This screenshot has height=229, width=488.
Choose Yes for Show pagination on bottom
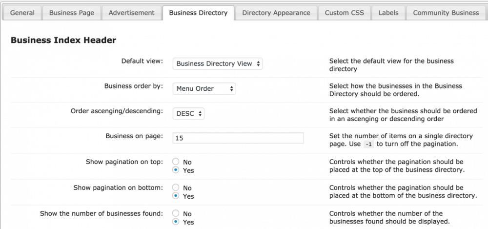point(176,196)
